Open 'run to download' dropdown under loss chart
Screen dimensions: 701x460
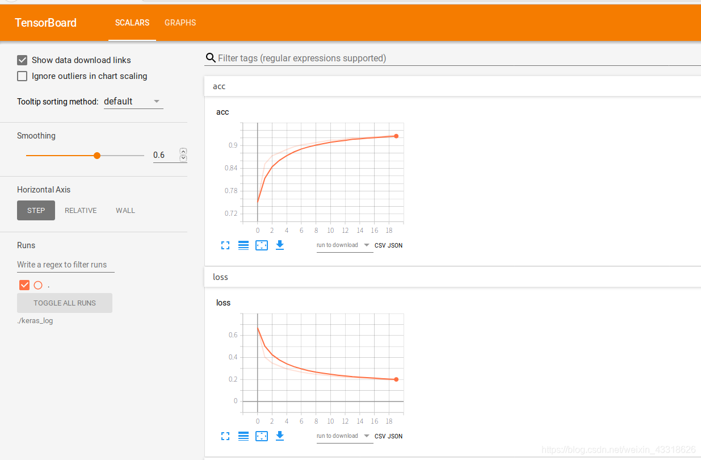[x=344, y=436]
